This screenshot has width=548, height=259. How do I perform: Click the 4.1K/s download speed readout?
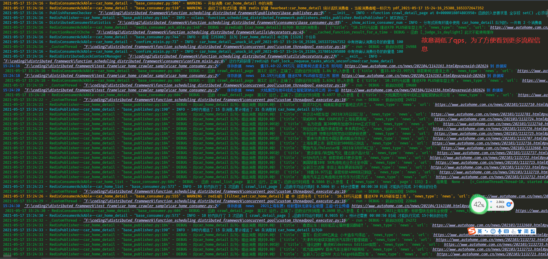(x=500, y=207)
